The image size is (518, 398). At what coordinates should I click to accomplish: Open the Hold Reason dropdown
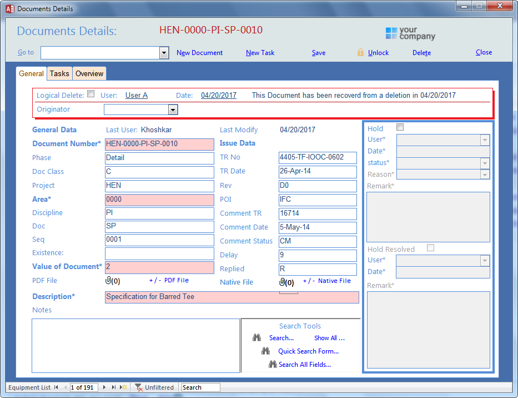[x=485, y=175]
